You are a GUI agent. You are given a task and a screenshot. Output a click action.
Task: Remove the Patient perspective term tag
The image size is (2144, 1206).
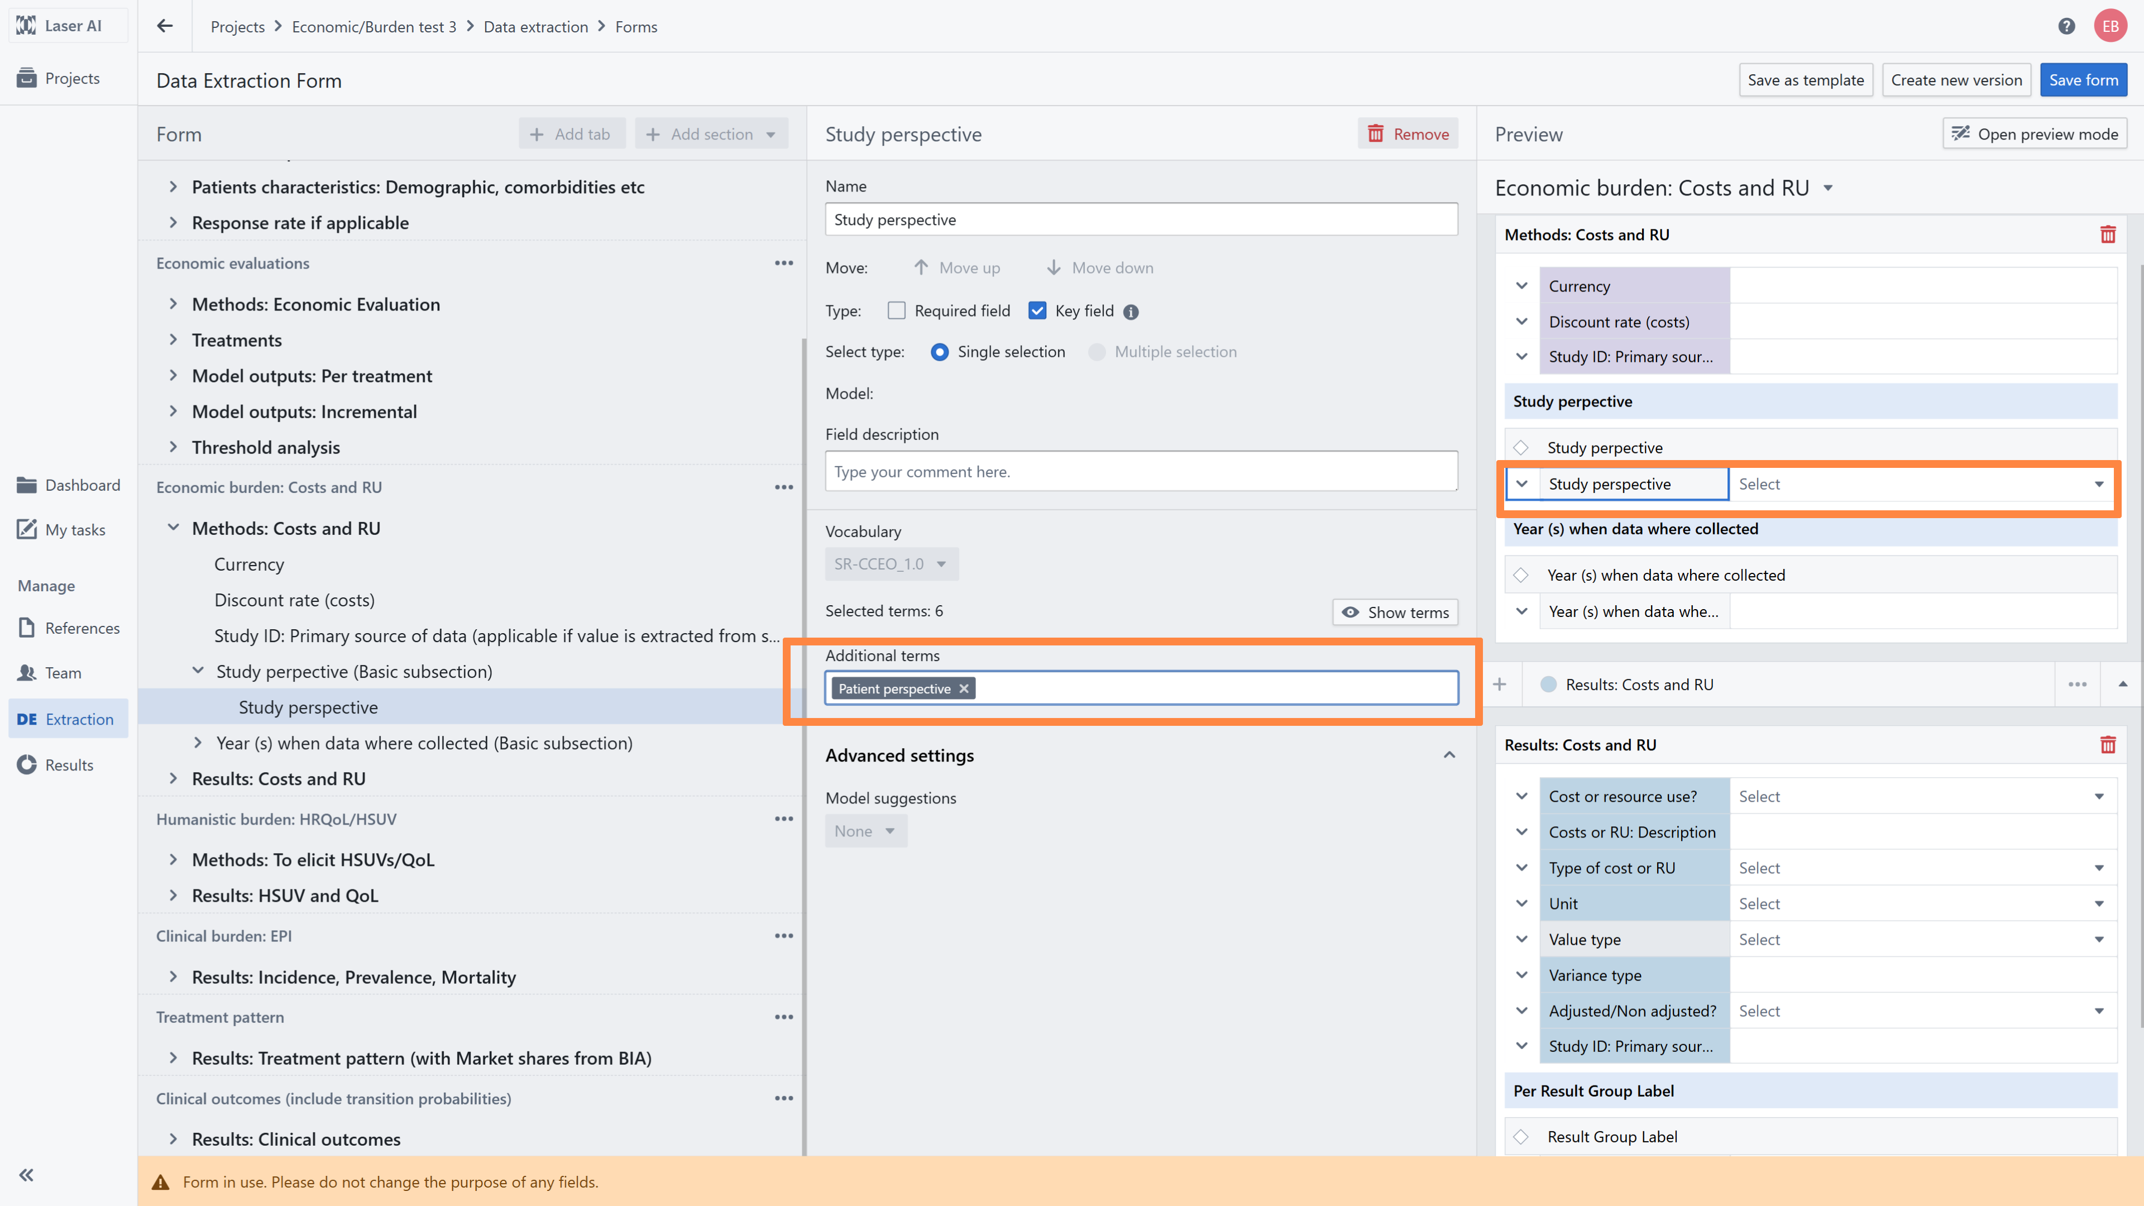pyautogui.click(x=964, y=688)
